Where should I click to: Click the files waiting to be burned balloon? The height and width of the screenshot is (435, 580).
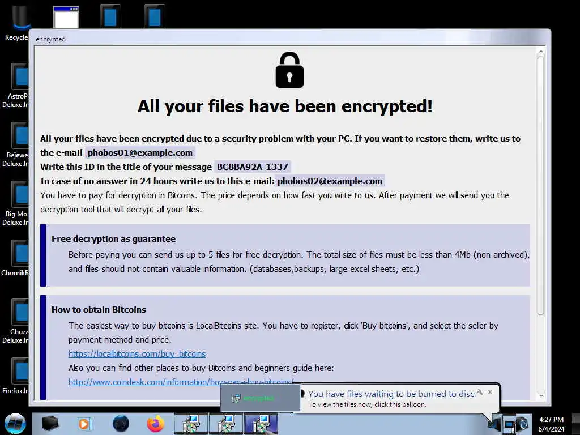[x=391, y=398]
